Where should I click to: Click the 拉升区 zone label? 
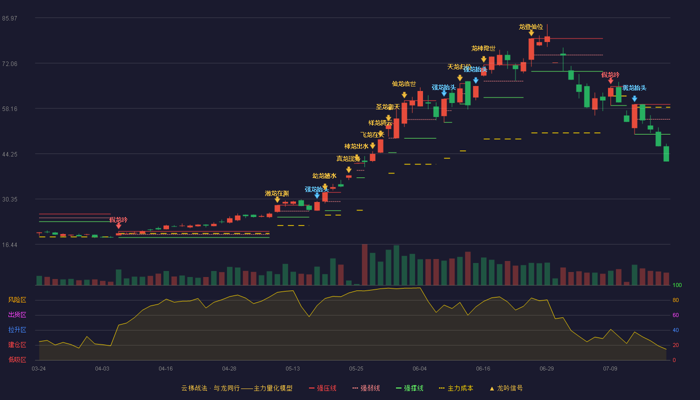[x=17, y=330]
